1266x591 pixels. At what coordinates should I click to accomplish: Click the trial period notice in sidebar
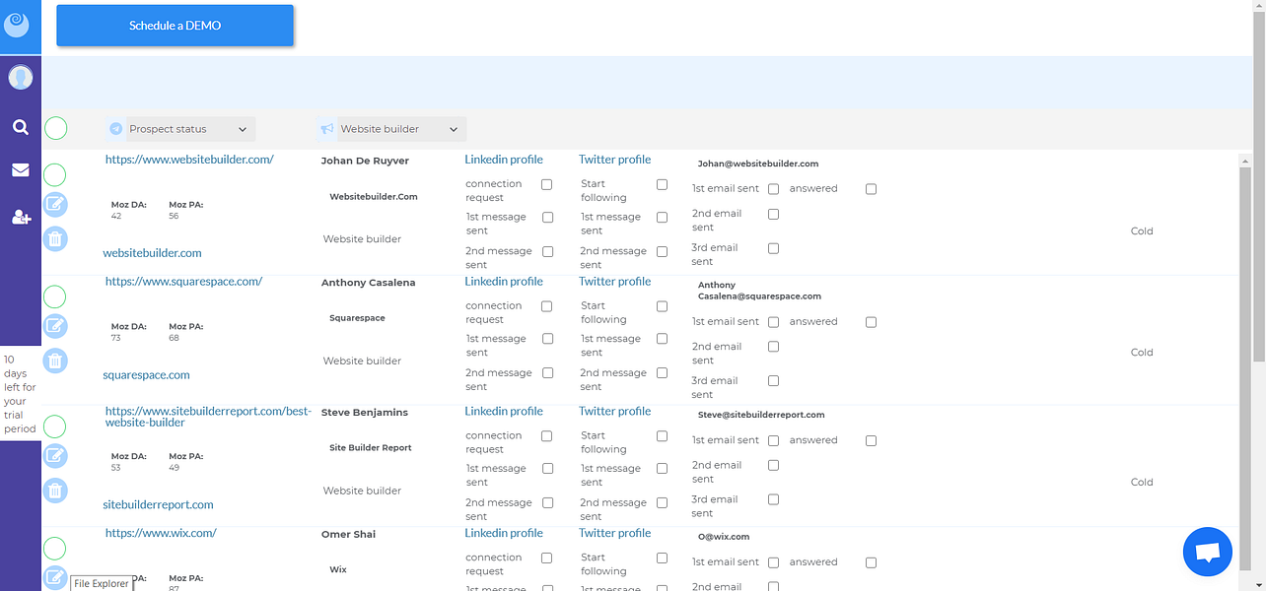[20, 394]
